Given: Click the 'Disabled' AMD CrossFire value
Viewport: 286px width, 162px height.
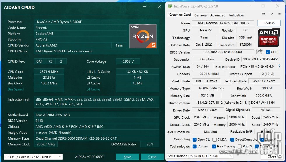Looking at the screenshot, I should pos(210,132).
